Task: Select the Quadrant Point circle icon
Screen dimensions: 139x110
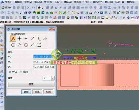Action: 26,45
